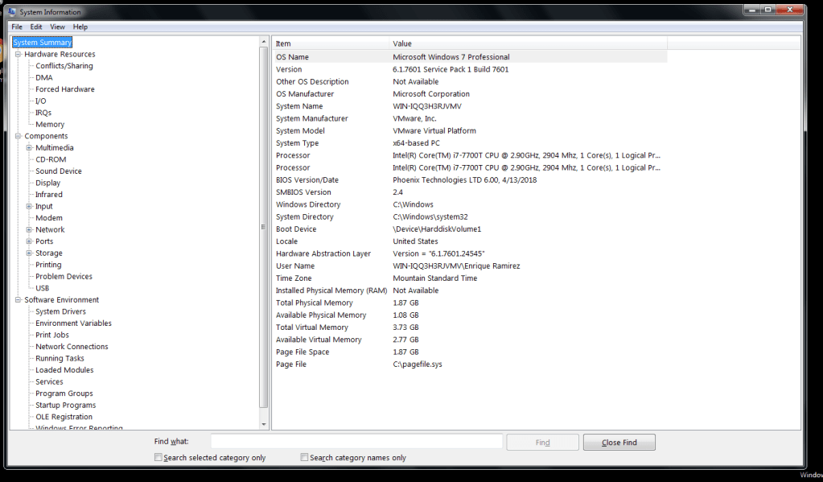Viewport: 823px width, 482px height.
Task: Select the System Model row
Action: click(x=471, y=130)
